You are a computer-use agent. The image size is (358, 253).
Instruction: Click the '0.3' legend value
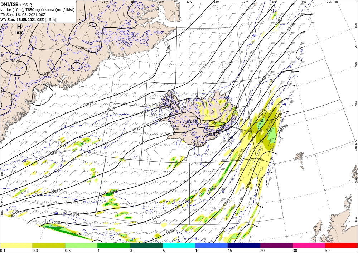[x=35, y=251]
